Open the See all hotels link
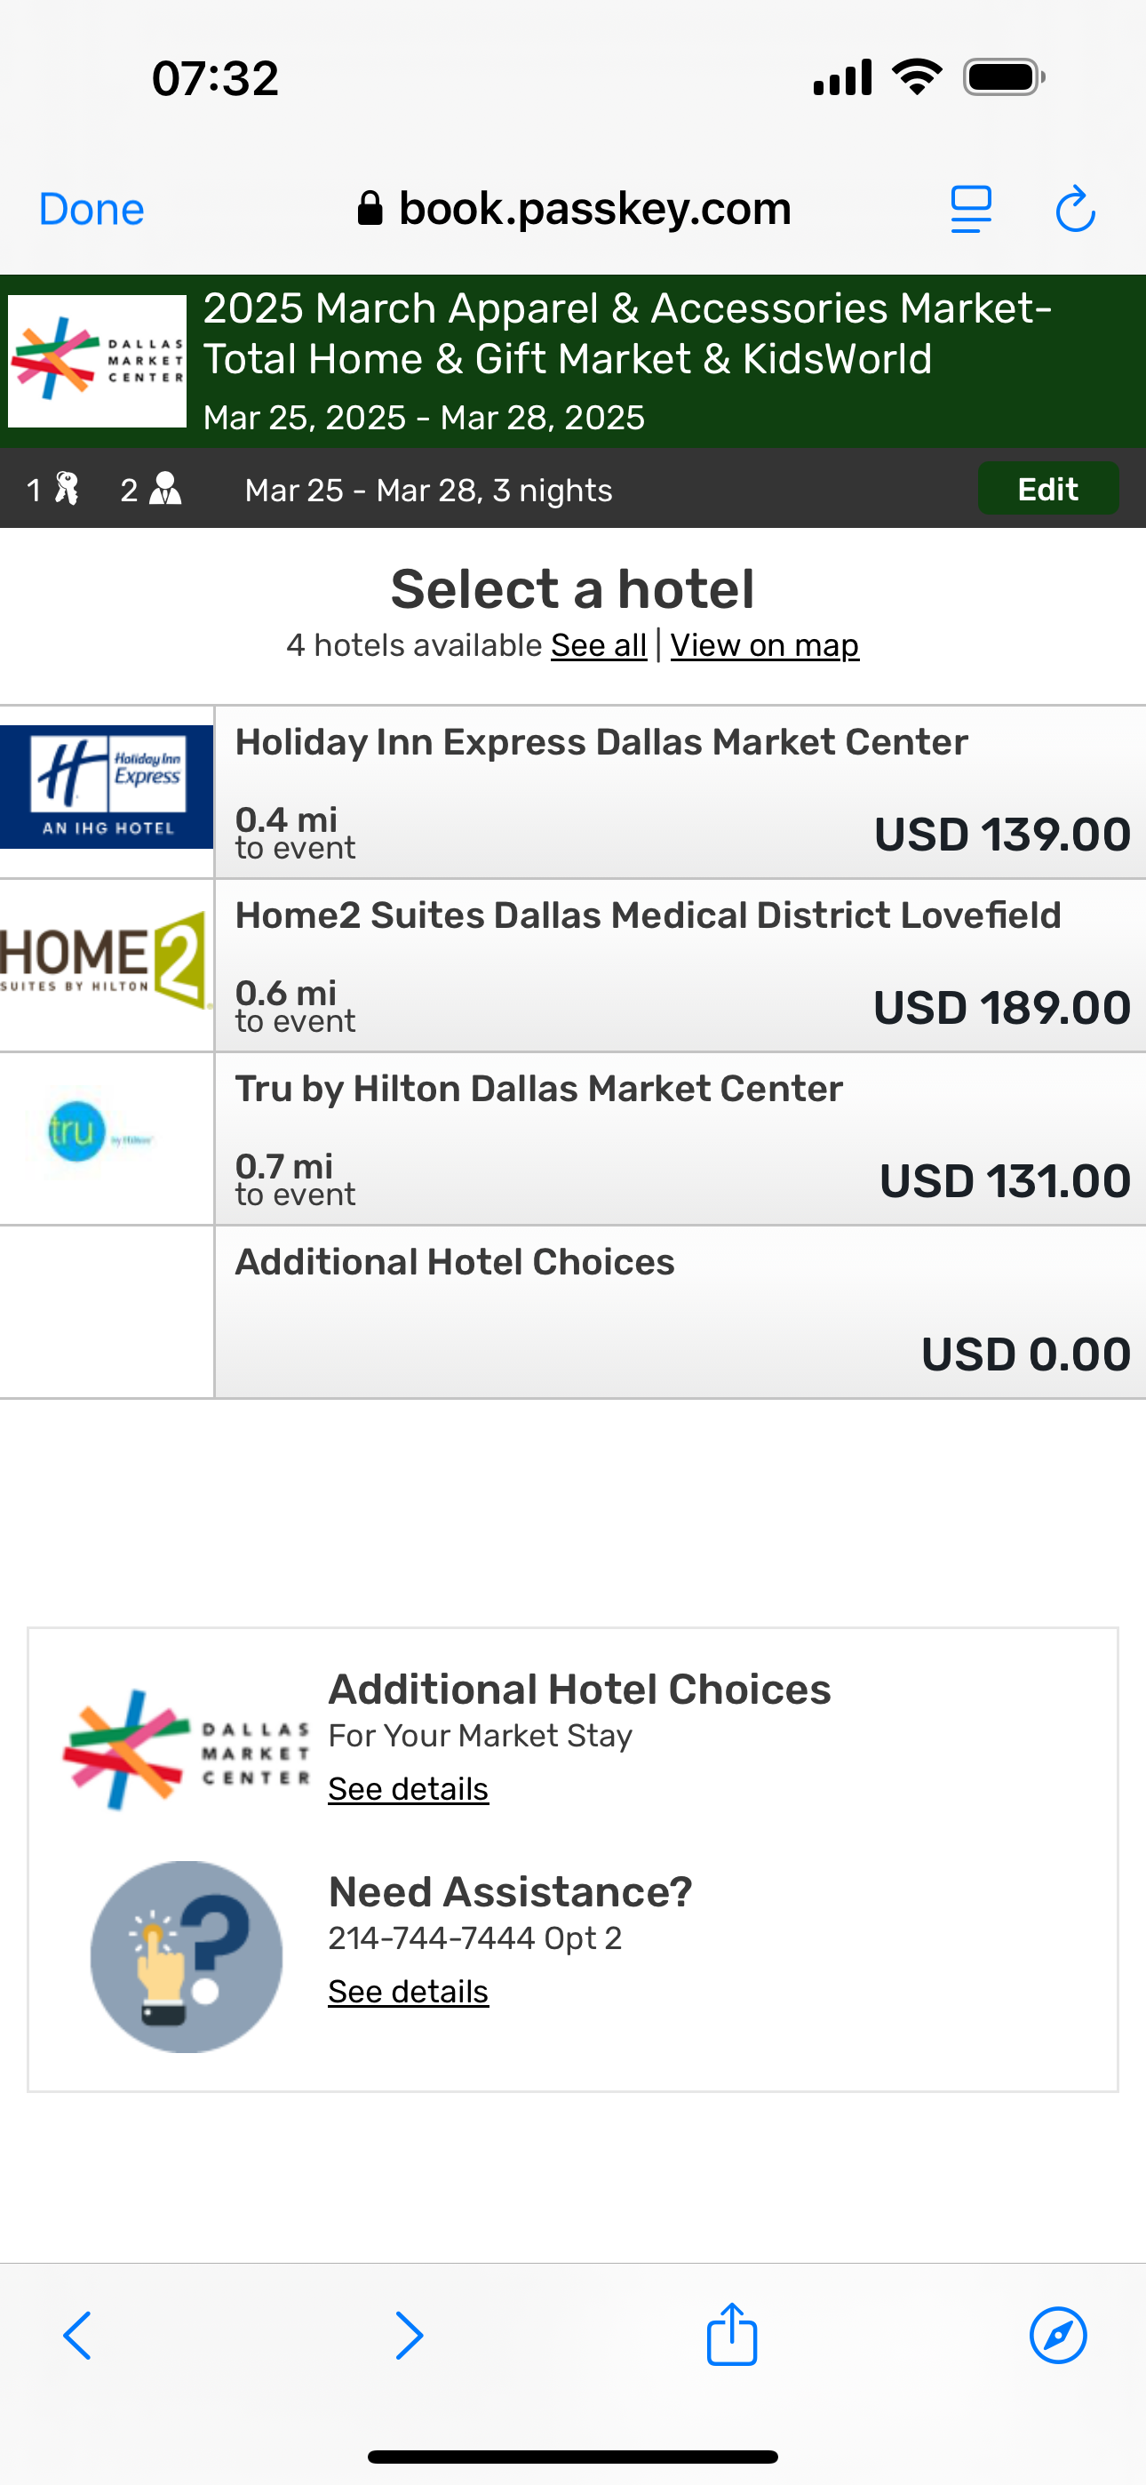This screenshot has width=1146, height=2485. tap(598, 645)
